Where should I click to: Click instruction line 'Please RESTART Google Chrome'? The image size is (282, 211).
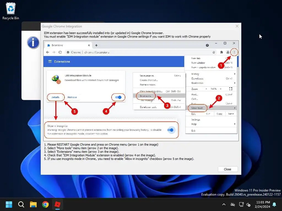click(101, 145)
